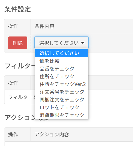Click the アクション内容 column header
This screenshot has width=133, height=146.
click(52, 134)
